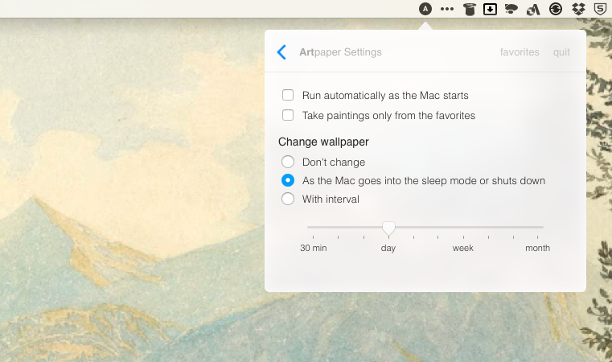Click the interval slider handle
The width and height of the screenshot is (612, 362).
388,228
